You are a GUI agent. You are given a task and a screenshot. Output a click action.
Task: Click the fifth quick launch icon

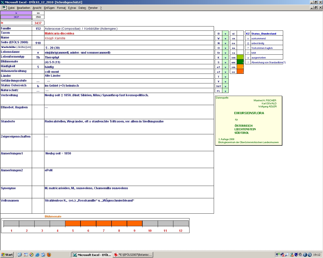coord(43,255)
